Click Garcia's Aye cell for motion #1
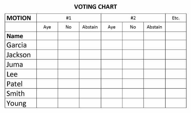This screenshot has width=191, height=113. tap(47, 45)
